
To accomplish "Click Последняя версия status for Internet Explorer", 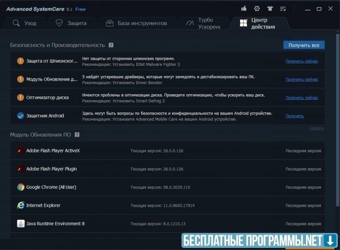I will pyautogui.click(x=303, y=205).
